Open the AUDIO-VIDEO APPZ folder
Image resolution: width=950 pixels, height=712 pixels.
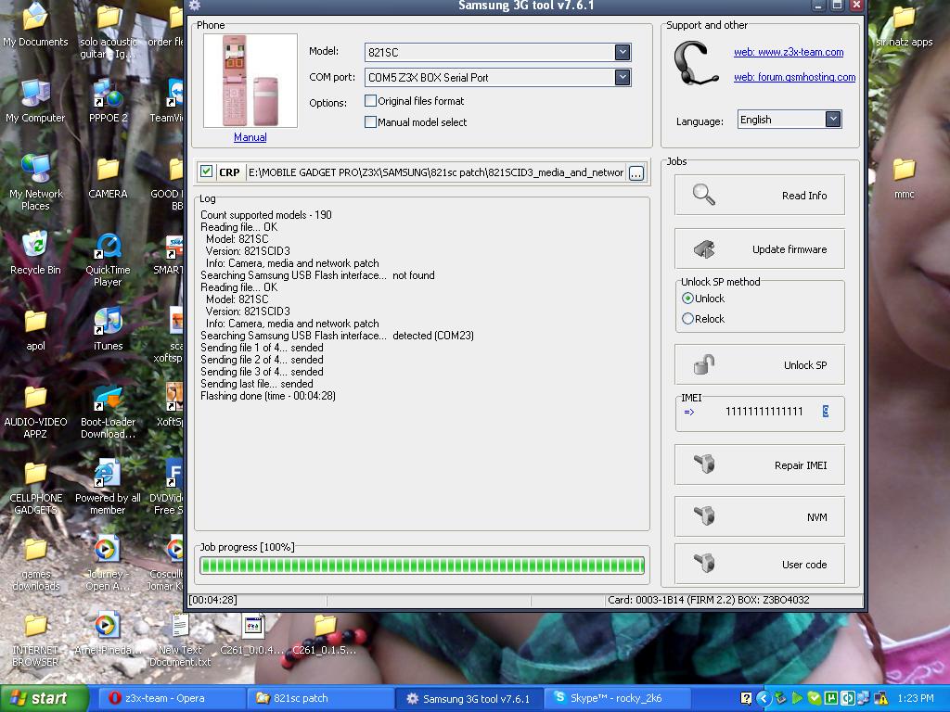click(x=35, y=412)
